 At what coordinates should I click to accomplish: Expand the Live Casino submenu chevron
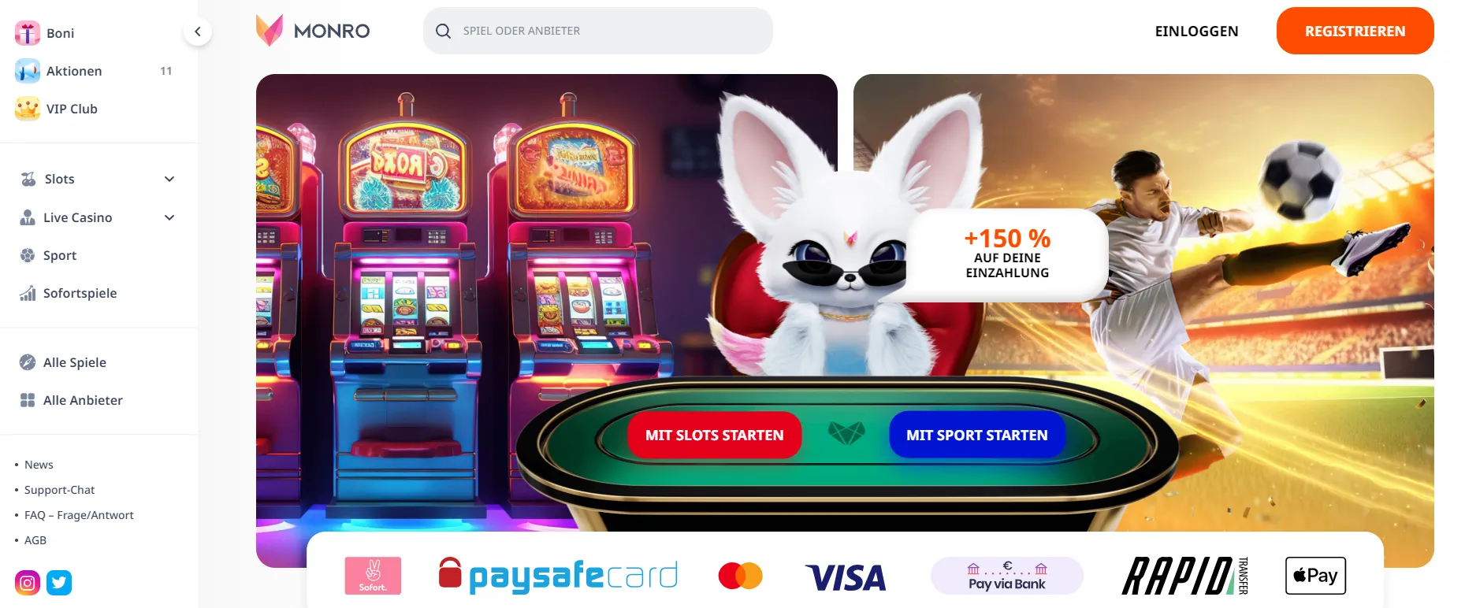click(169, 217)
